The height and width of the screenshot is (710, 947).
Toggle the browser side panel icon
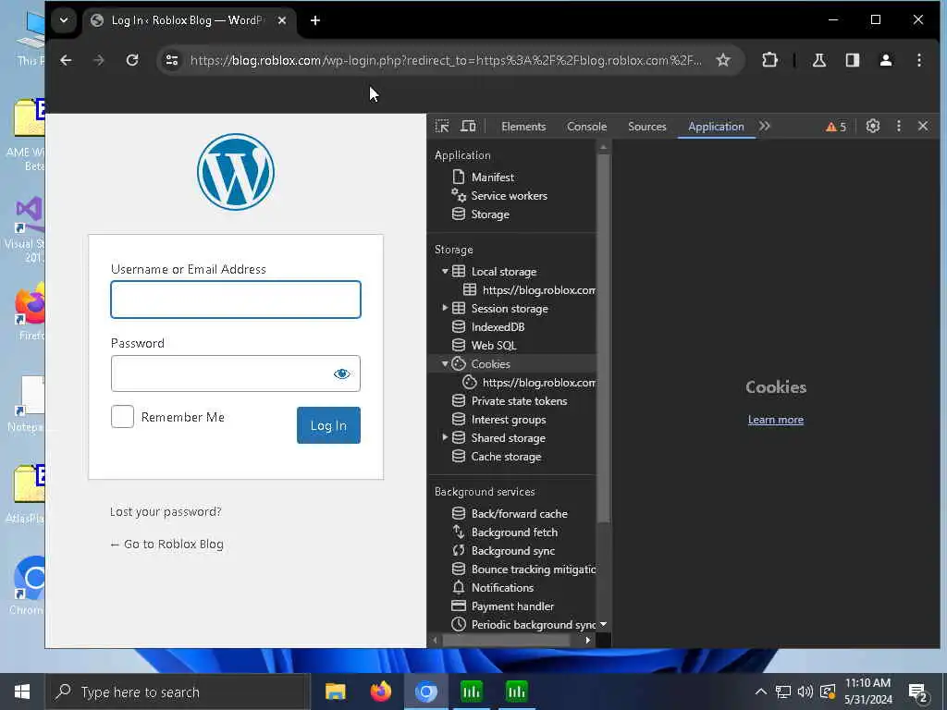852,60
